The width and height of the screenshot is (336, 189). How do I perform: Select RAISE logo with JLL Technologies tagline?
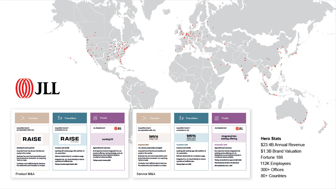[70, 139]
